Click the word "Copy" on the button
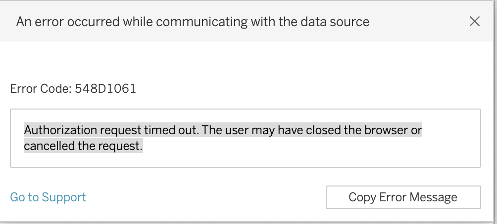 pos(362,197)
